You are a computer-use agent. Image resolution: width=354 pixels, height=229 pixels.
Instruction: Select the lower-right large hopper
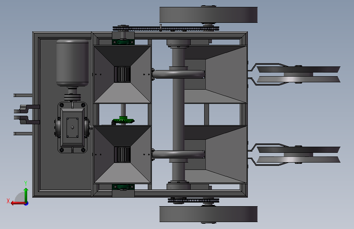pos(216,154)
